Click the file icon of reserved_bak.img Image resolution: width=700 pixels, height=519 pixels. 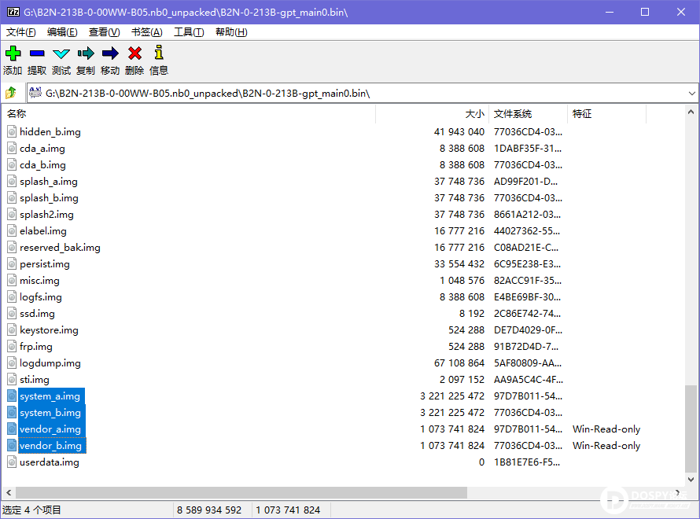tap(12, 247)
